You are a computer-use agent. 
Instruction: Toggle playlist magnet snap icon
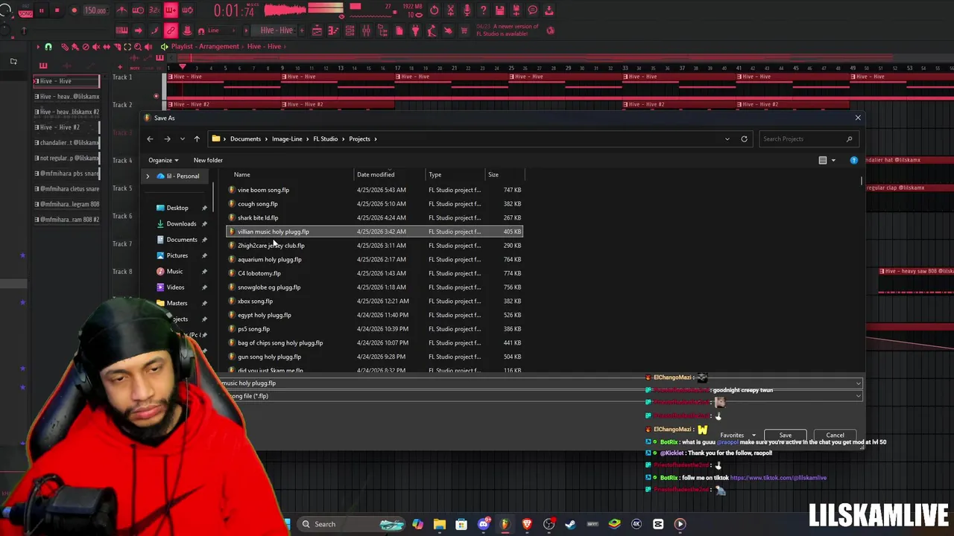pos(48,46)
